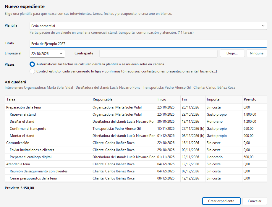Screen dimensions: 272x207
Task: Select the Reservar el stand task
Action: (136, 114)
